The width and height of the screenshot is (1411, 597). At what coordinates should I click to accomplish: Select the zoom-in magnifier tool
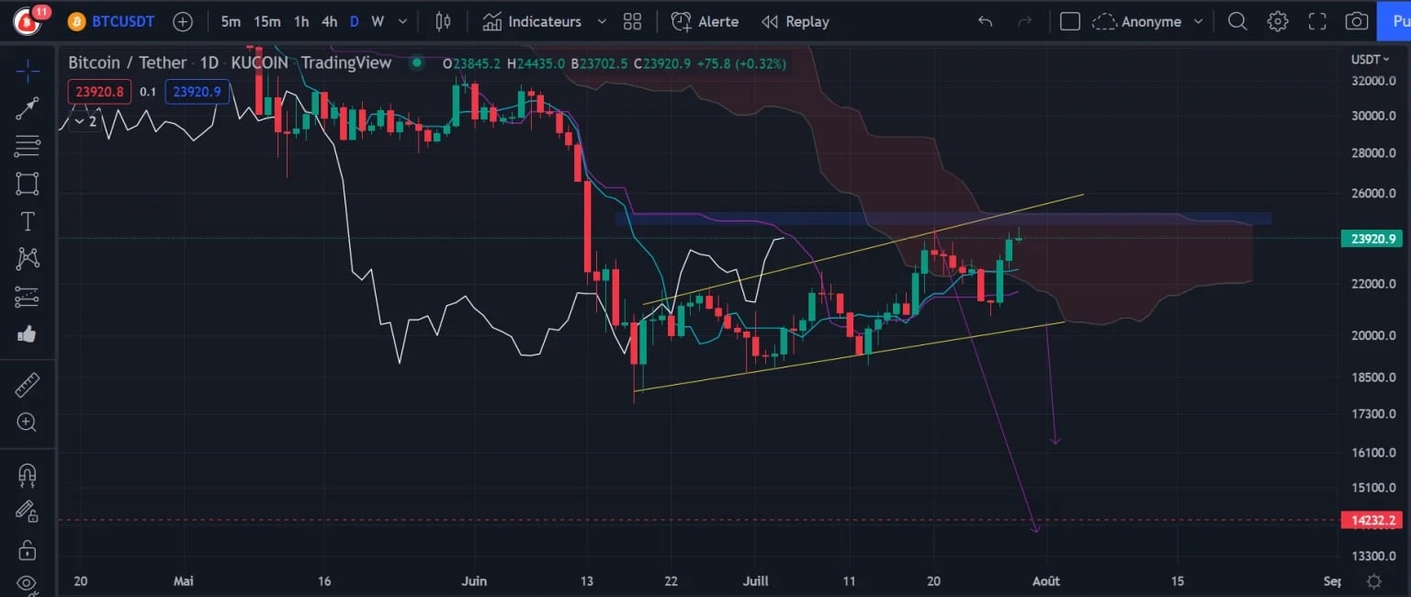[28, 422]
